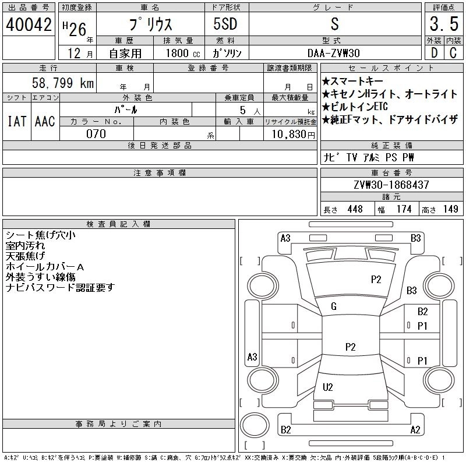Select the color number 070
The height and width of the screenshot is (466, 466).
[96, 134]
